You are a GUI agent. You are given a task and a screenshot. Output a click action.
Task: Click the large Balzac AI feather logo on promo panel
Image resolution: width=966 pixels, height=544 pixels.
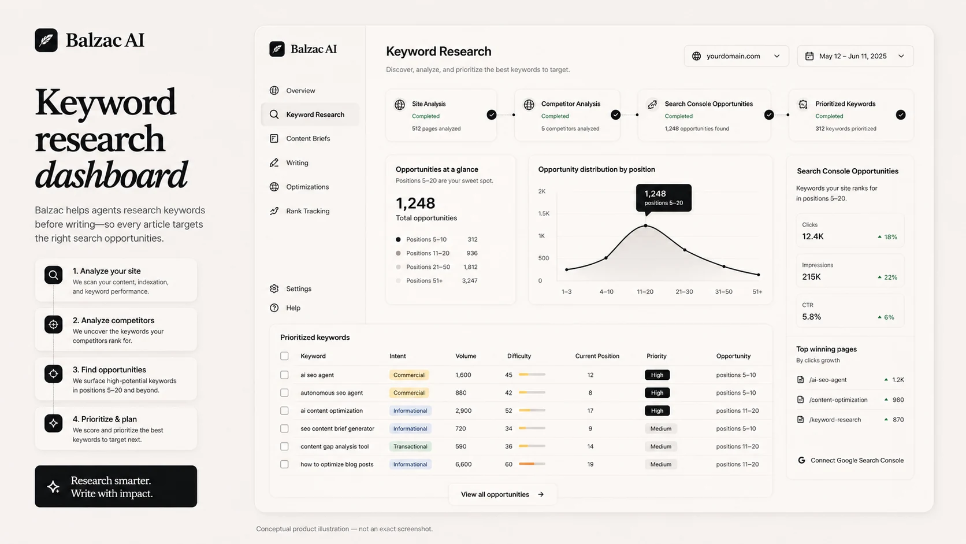click(46, 40)
